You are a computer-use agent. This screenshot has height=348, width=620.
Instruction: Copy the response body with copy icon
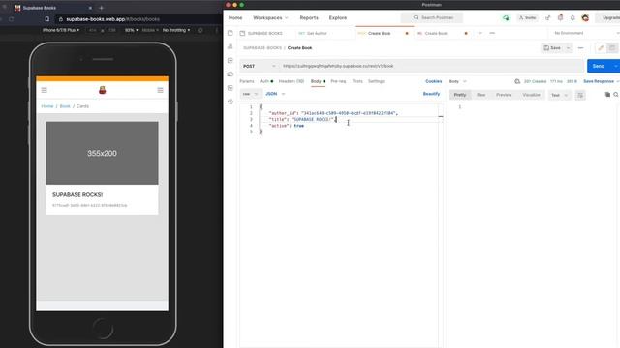click(x=607, y=95)
